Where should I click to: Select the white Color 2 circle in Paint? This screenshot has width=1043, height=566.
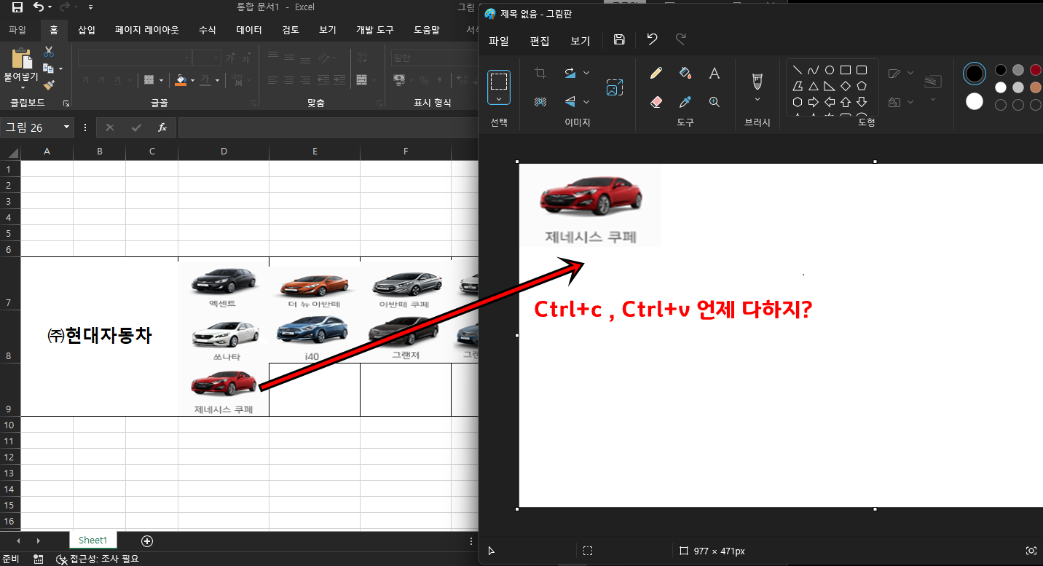tap(975, 101)
